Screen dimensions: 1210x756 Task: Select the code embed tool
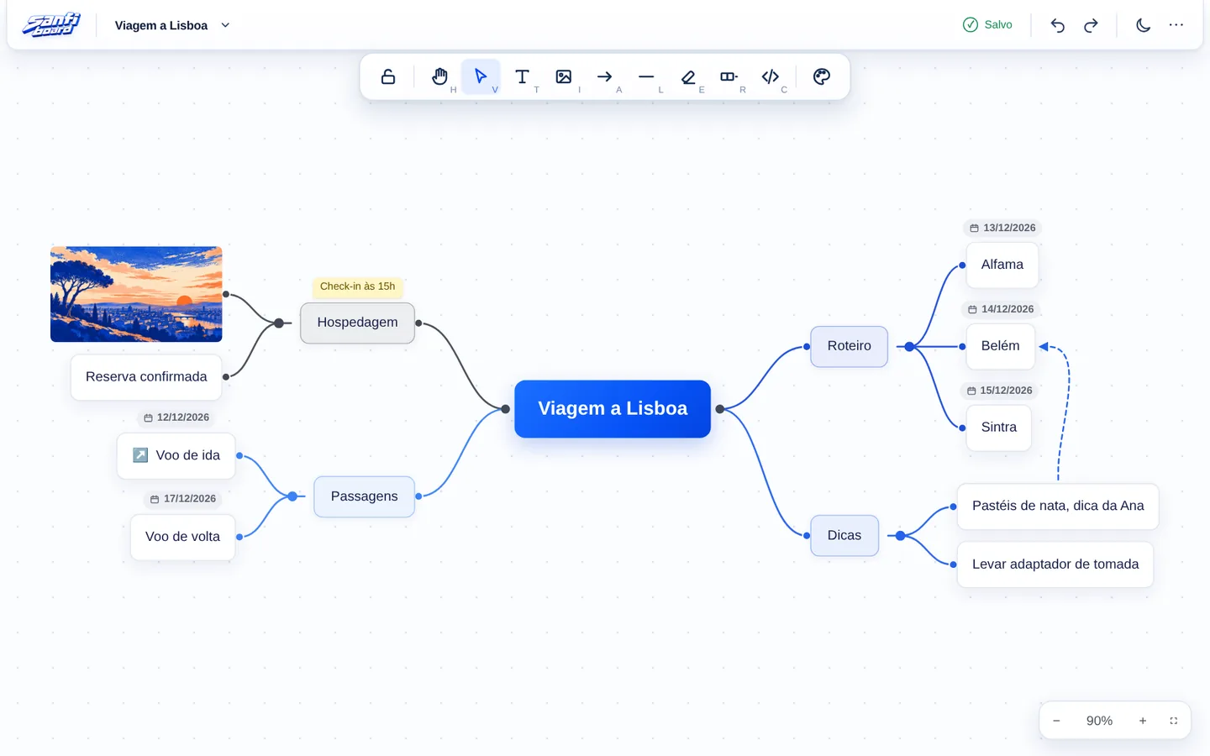point(770,76)
